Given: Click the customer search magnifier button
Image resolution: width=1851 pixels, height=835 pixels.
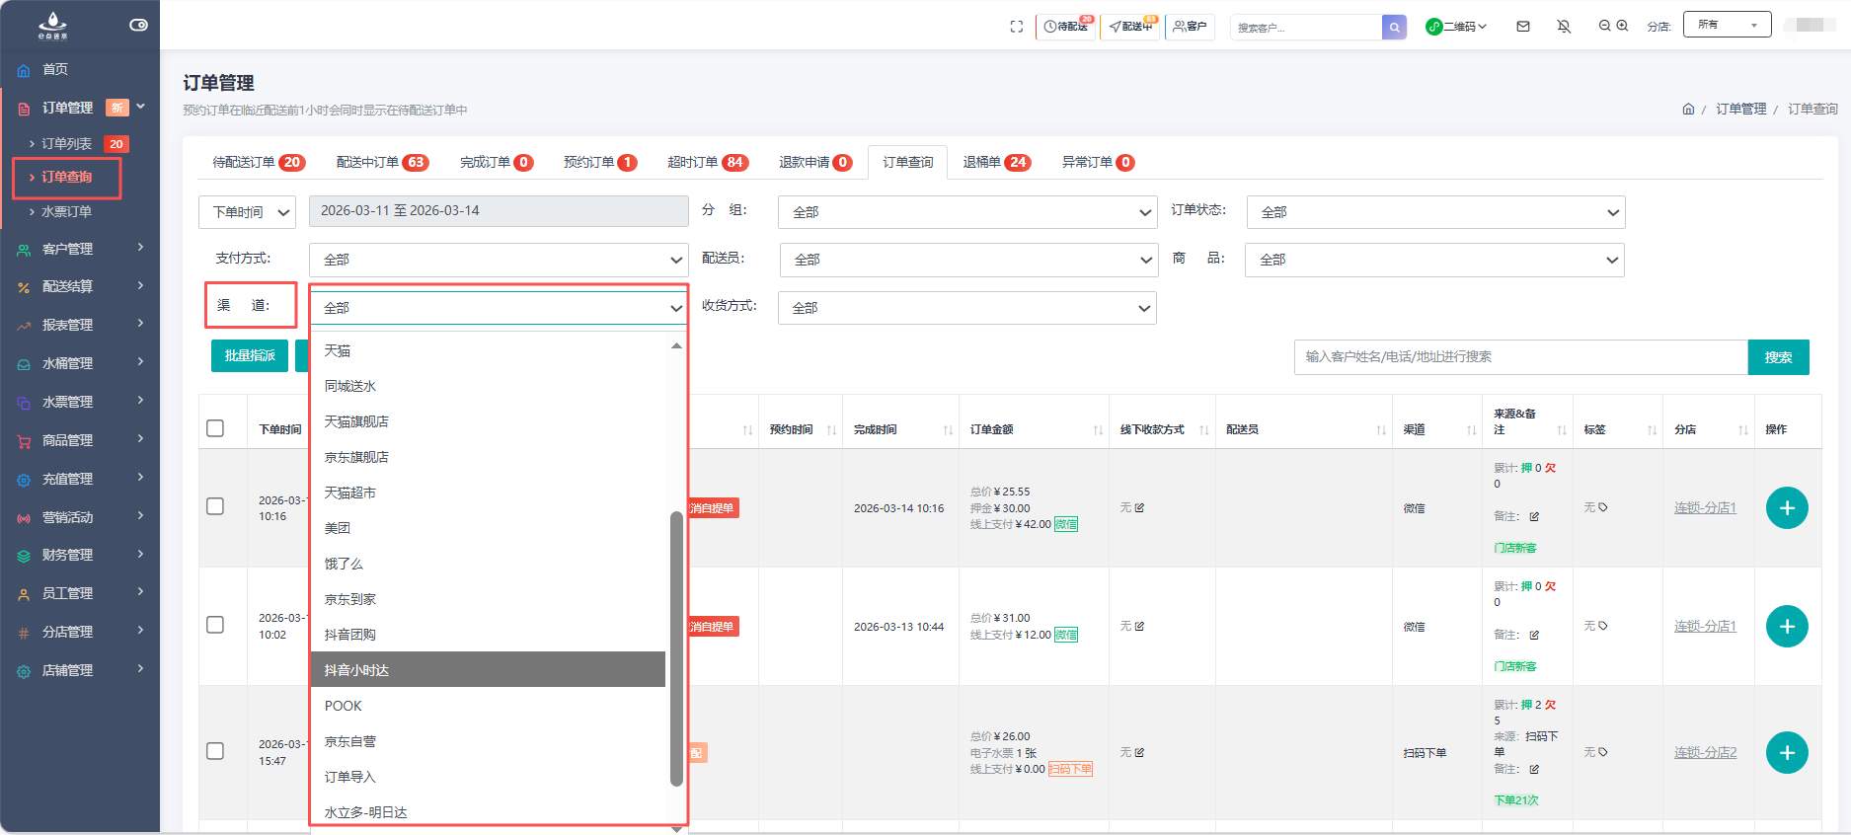Looking at the screenshot, I should tap(1394, 27).
